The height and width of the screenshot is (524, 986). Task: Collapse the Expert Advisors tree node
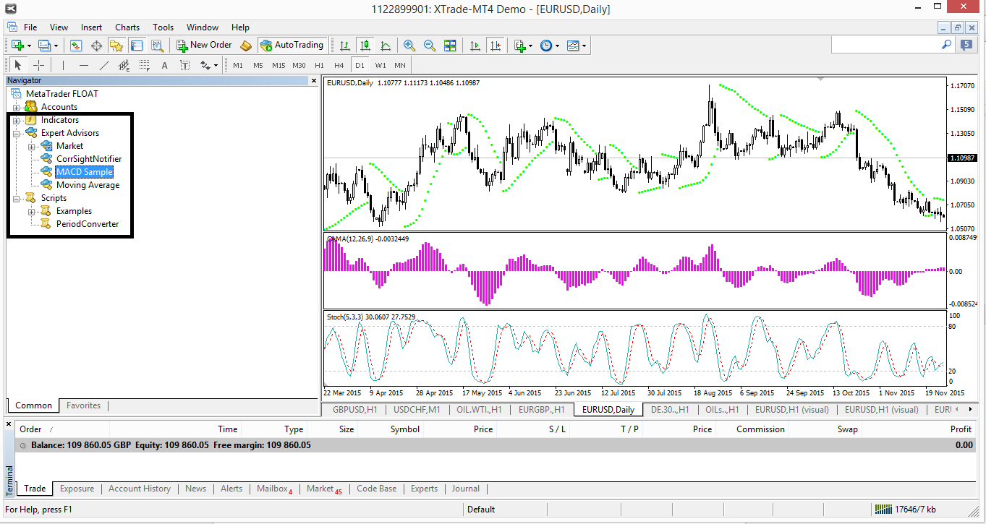tap(16, 133)
